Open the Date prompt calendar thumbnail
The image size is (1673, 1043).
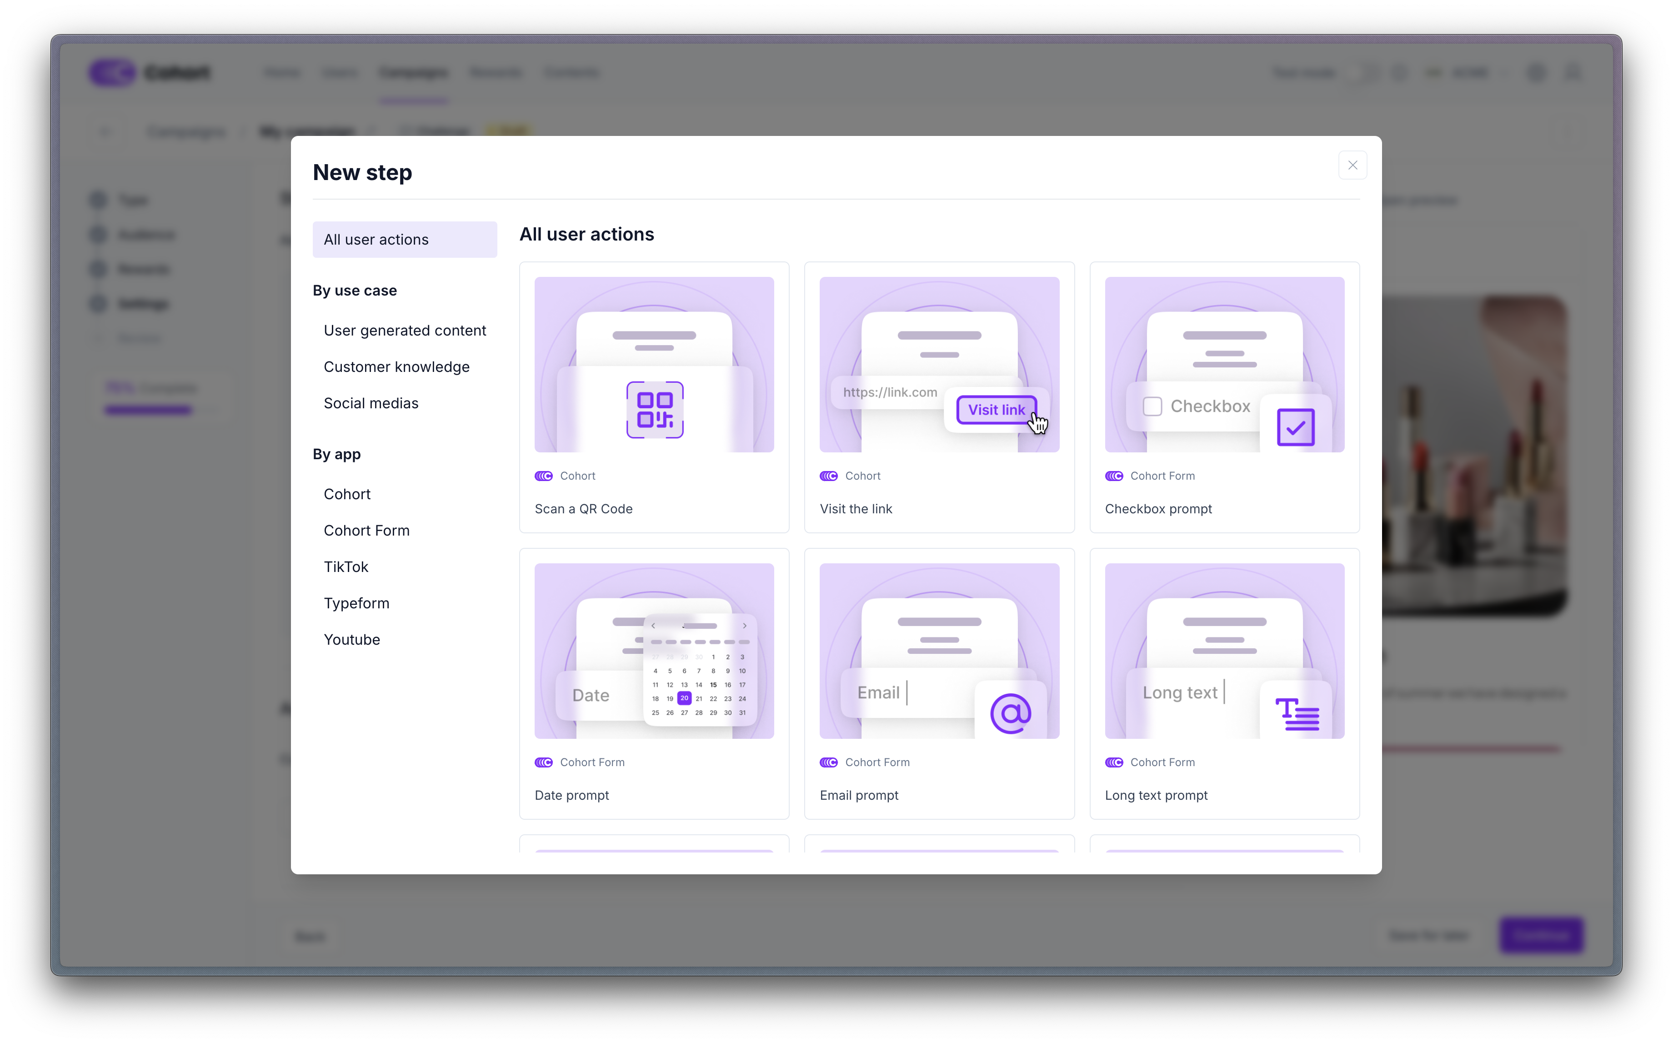(654, 651)
